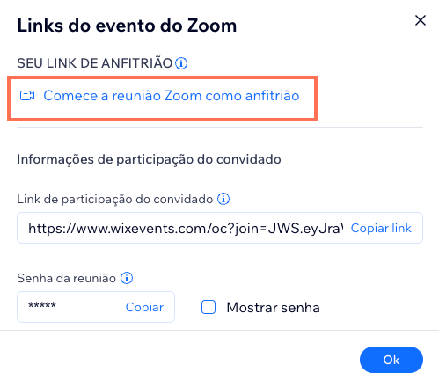This screenshot has height=387, width=439.
Task: Click the Senha da reunião label
Action: pyautogui.click(x=67, y=278)
